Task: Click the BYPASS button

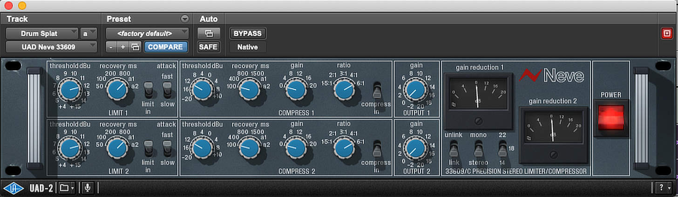Action: [248, 33]
